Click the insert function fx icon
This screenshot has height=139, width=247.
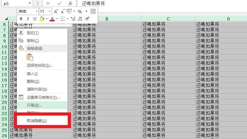(x=70, y=3)
